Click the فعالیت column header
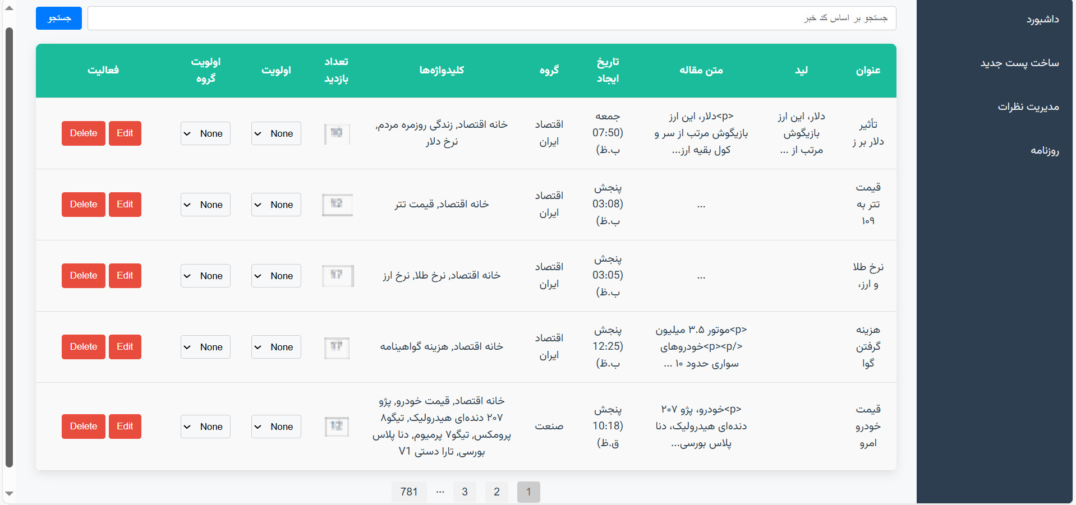The width and height of the screenshot is (1076, 505). tap(103, 70)
